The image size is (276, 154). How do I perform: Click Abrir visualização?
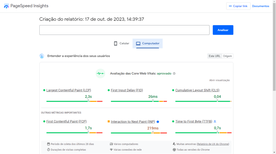pyautogui.click(x=219, y=80)
